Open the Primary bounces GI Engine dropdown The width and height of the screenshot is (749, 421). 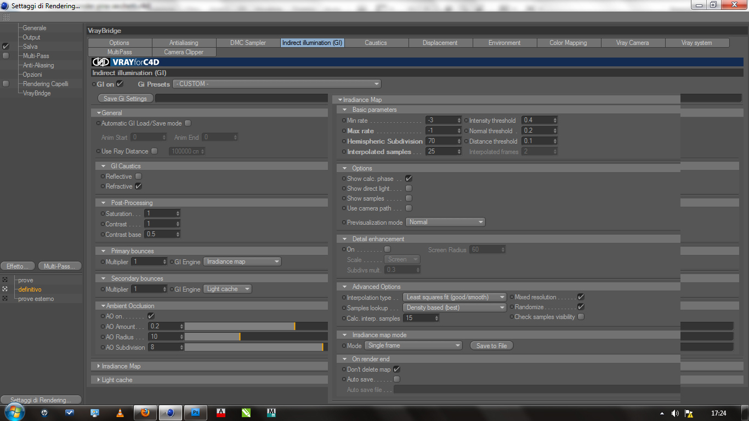click(242, 261)
